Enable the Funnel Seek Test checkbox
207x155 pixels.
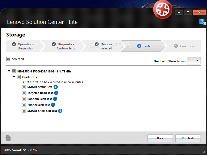24,105
